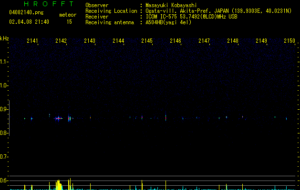
Task: Click the 2149 time marker
Action: 261,40
